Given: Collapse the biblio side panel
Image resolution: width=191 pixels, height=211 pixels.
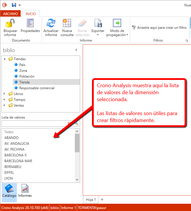Looking at the screenshot, I should coord(76,50).
